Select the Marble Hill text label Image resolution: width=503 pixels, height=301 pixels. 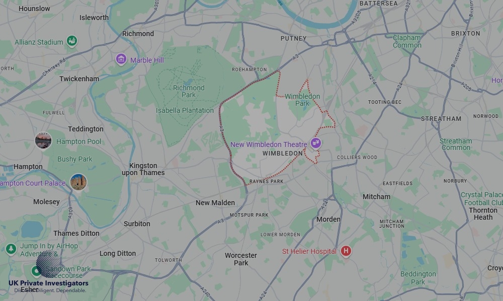click(x=147, y=60)
